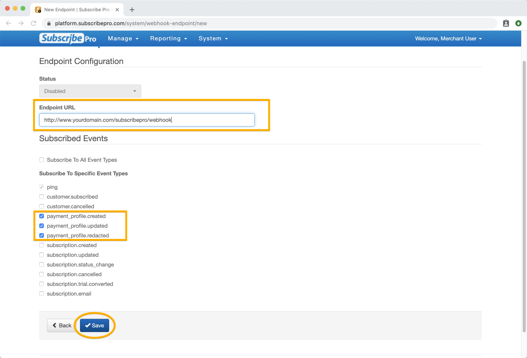Uncheck payment_profile.created checkbox
The image size is (527, 358).
42,216
